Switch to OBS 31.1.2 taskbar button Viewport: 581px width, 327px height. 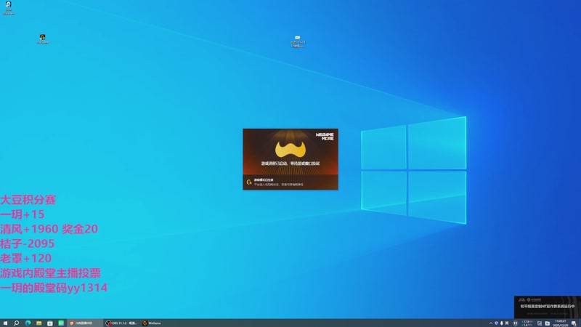[x=121, y=323]
